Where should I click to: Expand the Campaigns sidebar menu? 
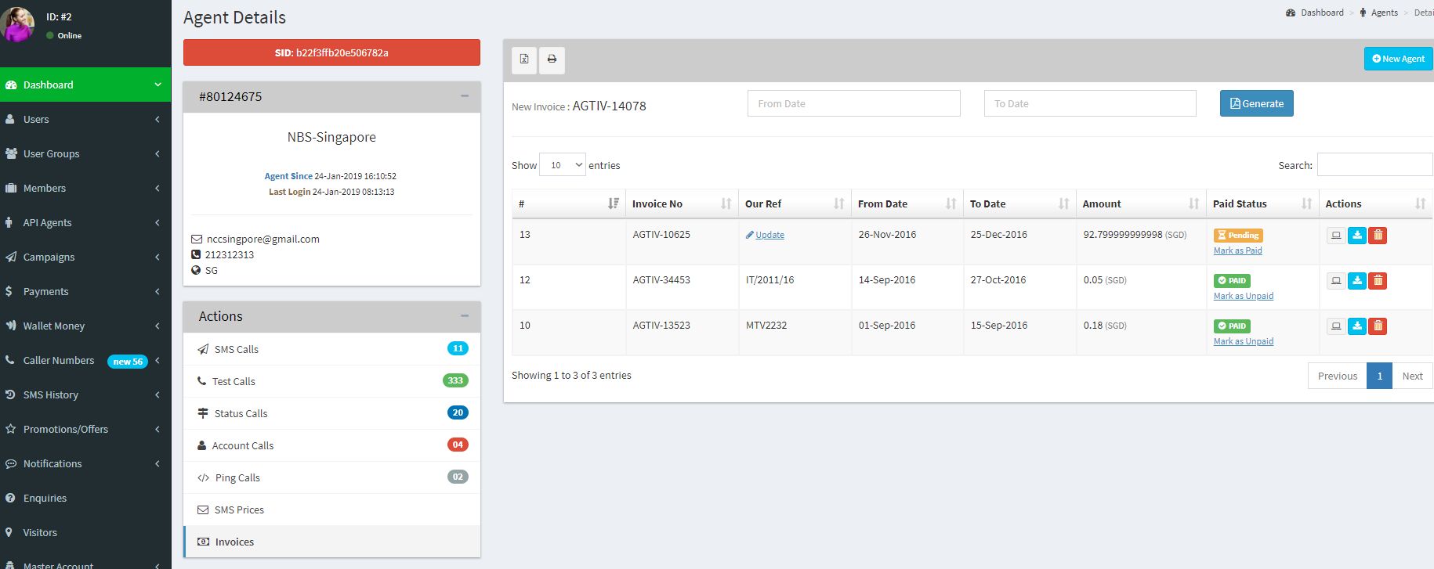coord(85,257)
